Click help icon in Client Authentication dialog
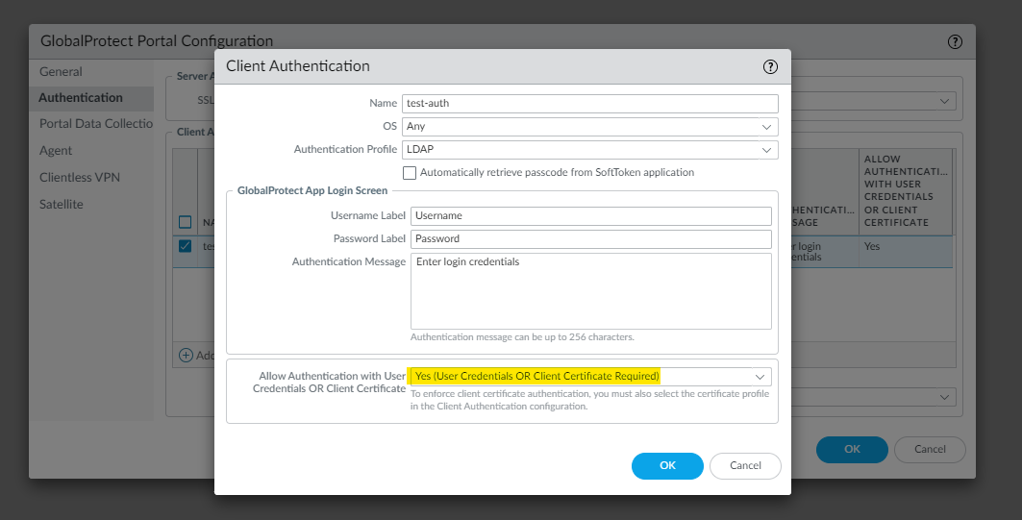 coord(769,66)
